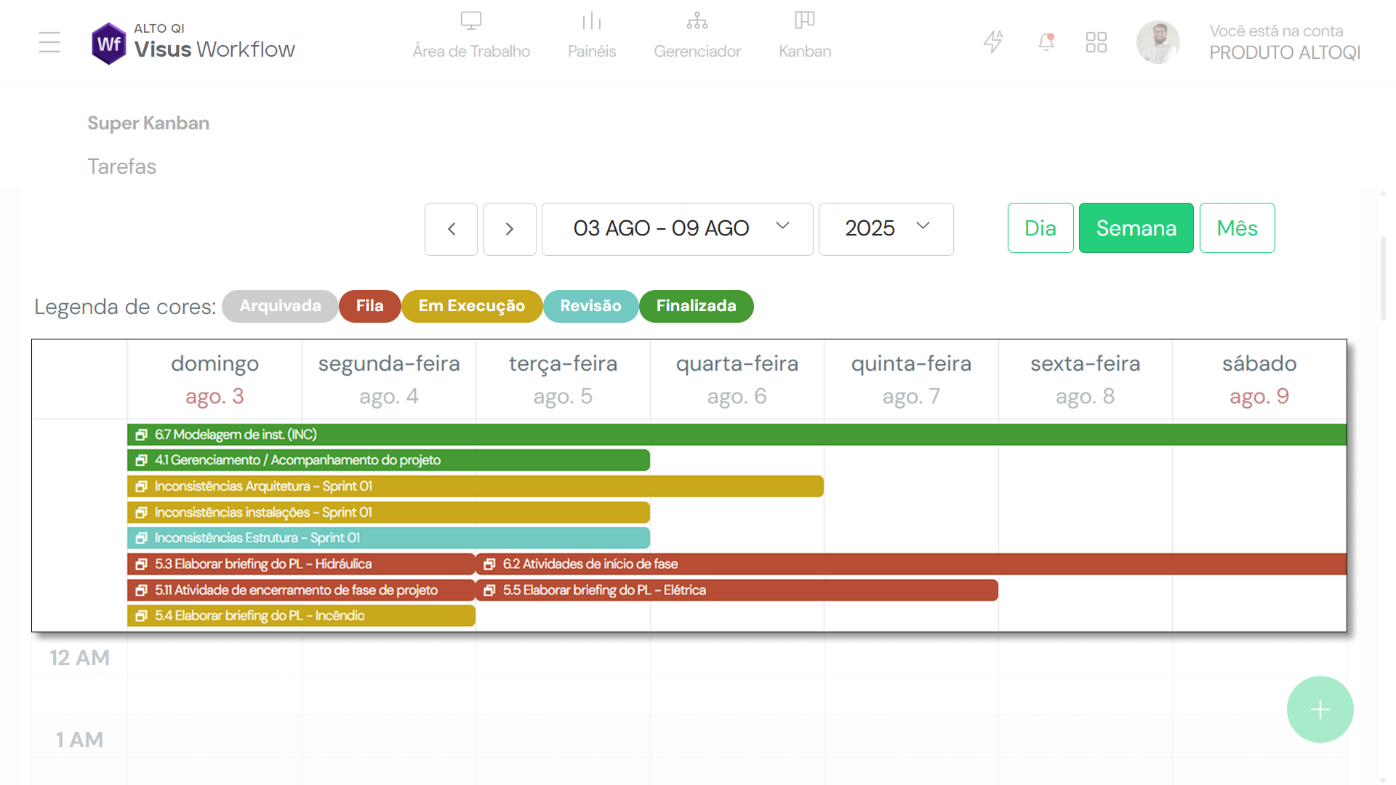Go to previous week arrow
The width and height of the screenshot is (1396, 785).
tap(451, 229)
